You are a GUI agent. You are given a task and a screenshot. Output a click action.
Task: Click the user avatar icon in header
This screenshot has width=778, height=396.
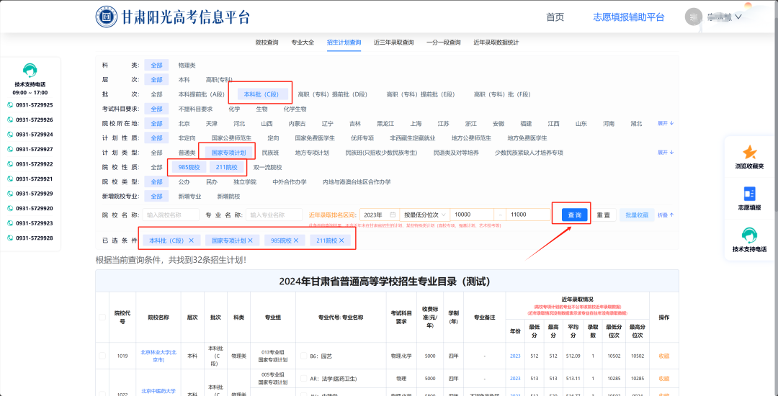point(694,17)
